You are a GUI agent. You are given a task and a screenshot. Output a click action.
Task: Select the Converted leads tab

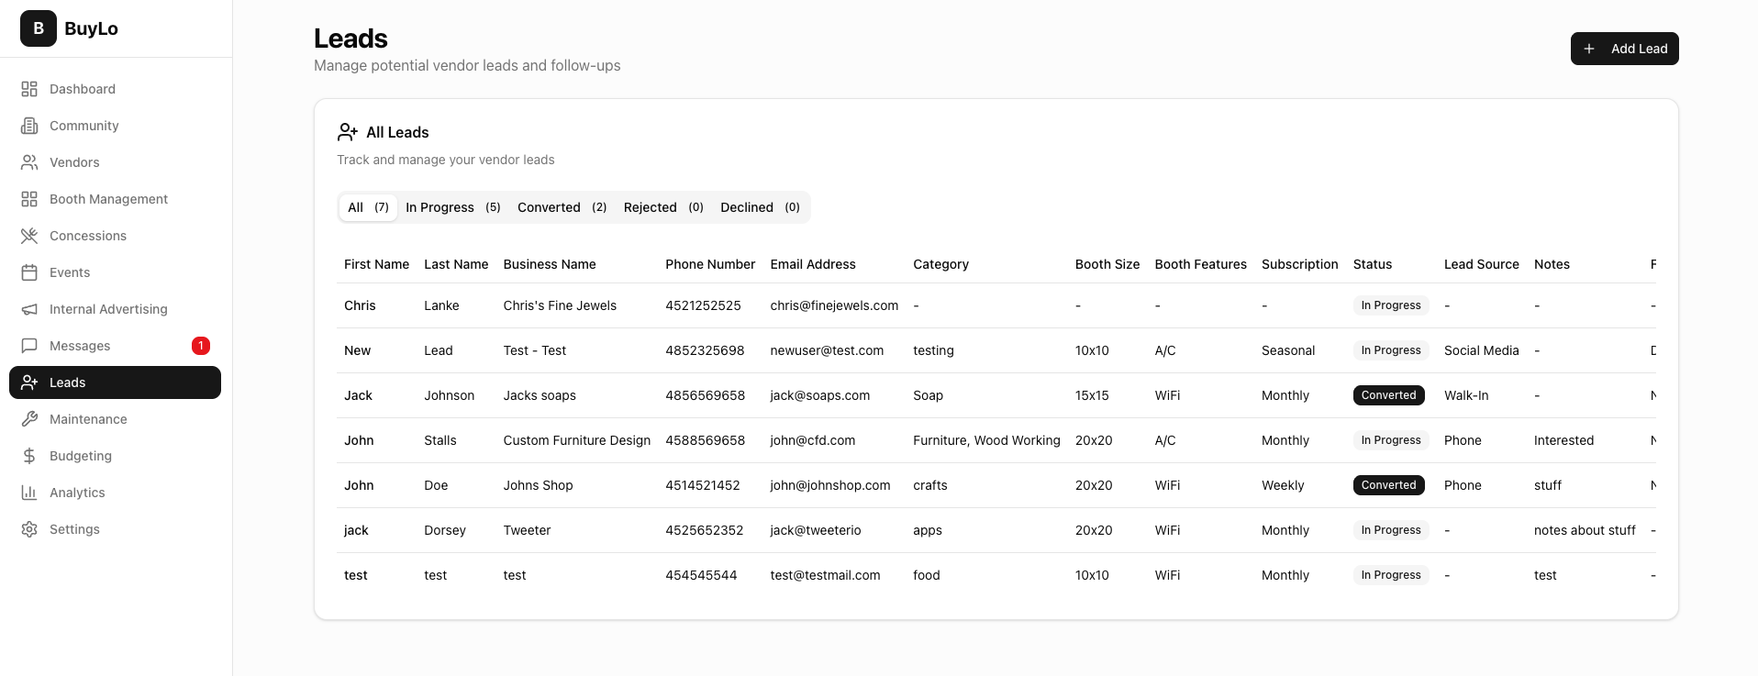(x=562, y=207)
